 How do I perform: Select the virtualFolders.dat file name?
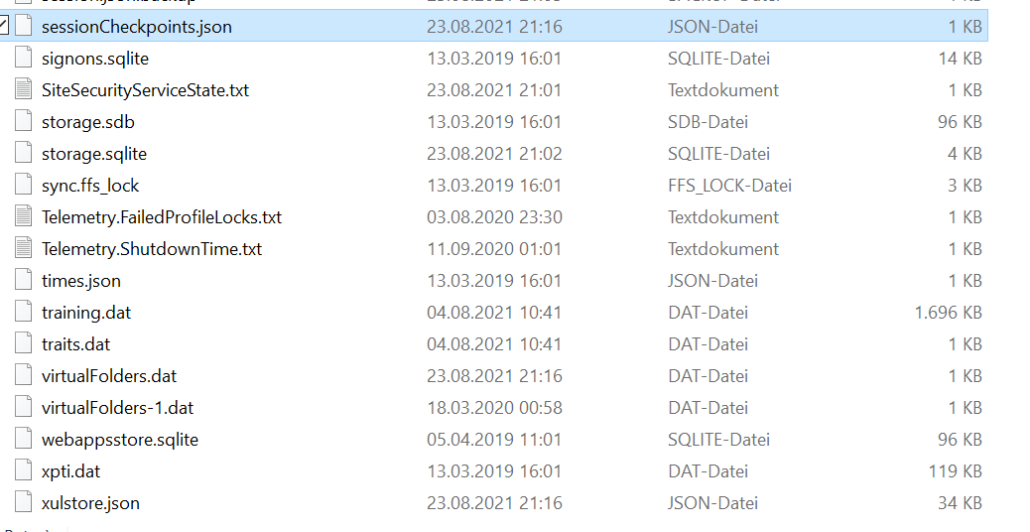tap(109, 376)
